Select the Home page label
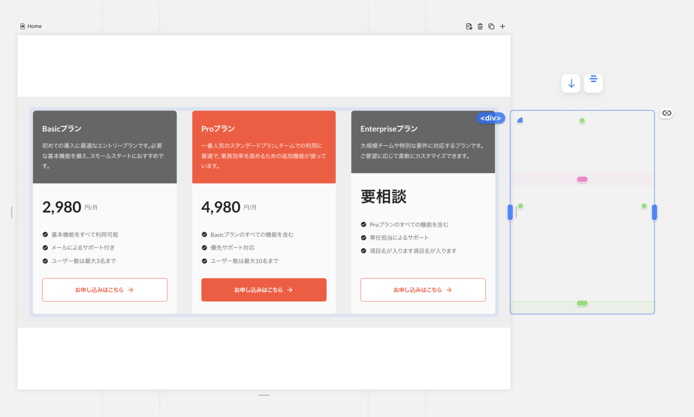Viewport: 694px width, 417px height. click(34, 26)
